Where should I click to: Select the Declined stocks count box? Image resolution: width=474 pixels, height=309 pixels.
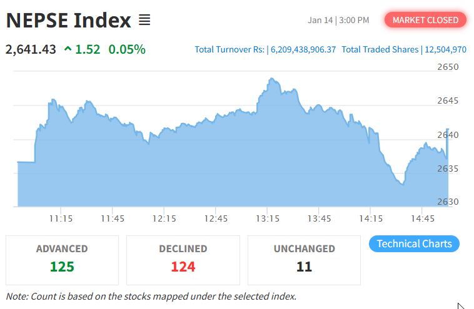(x=183, y=260)
